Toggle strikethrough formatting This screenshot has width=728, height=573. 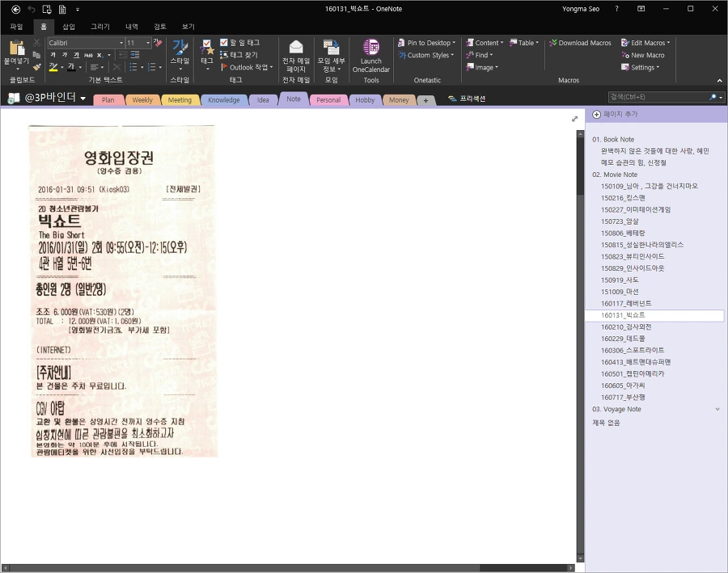click(x=87, y=55)
